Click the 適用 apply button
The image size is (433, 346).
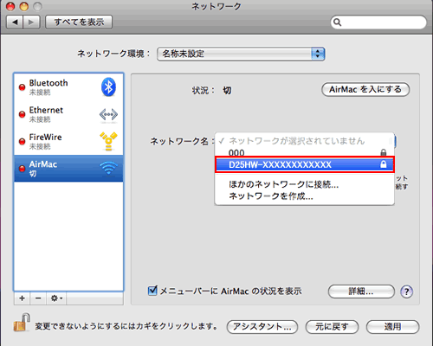392,327
